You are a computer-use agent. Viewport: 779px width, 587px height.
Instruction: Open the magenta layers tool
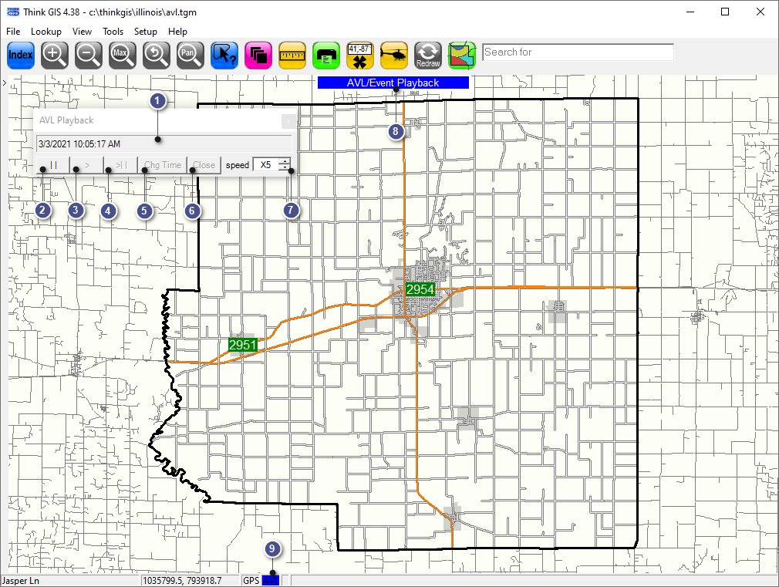coord(258,56)
